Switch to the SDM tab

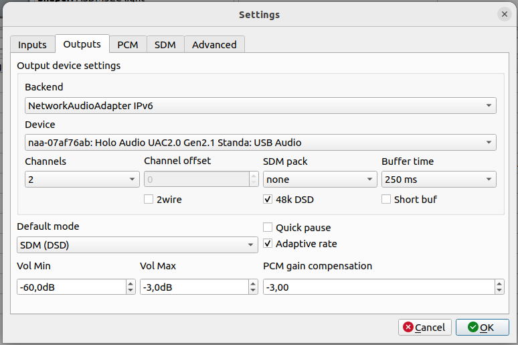click(165, 45)
